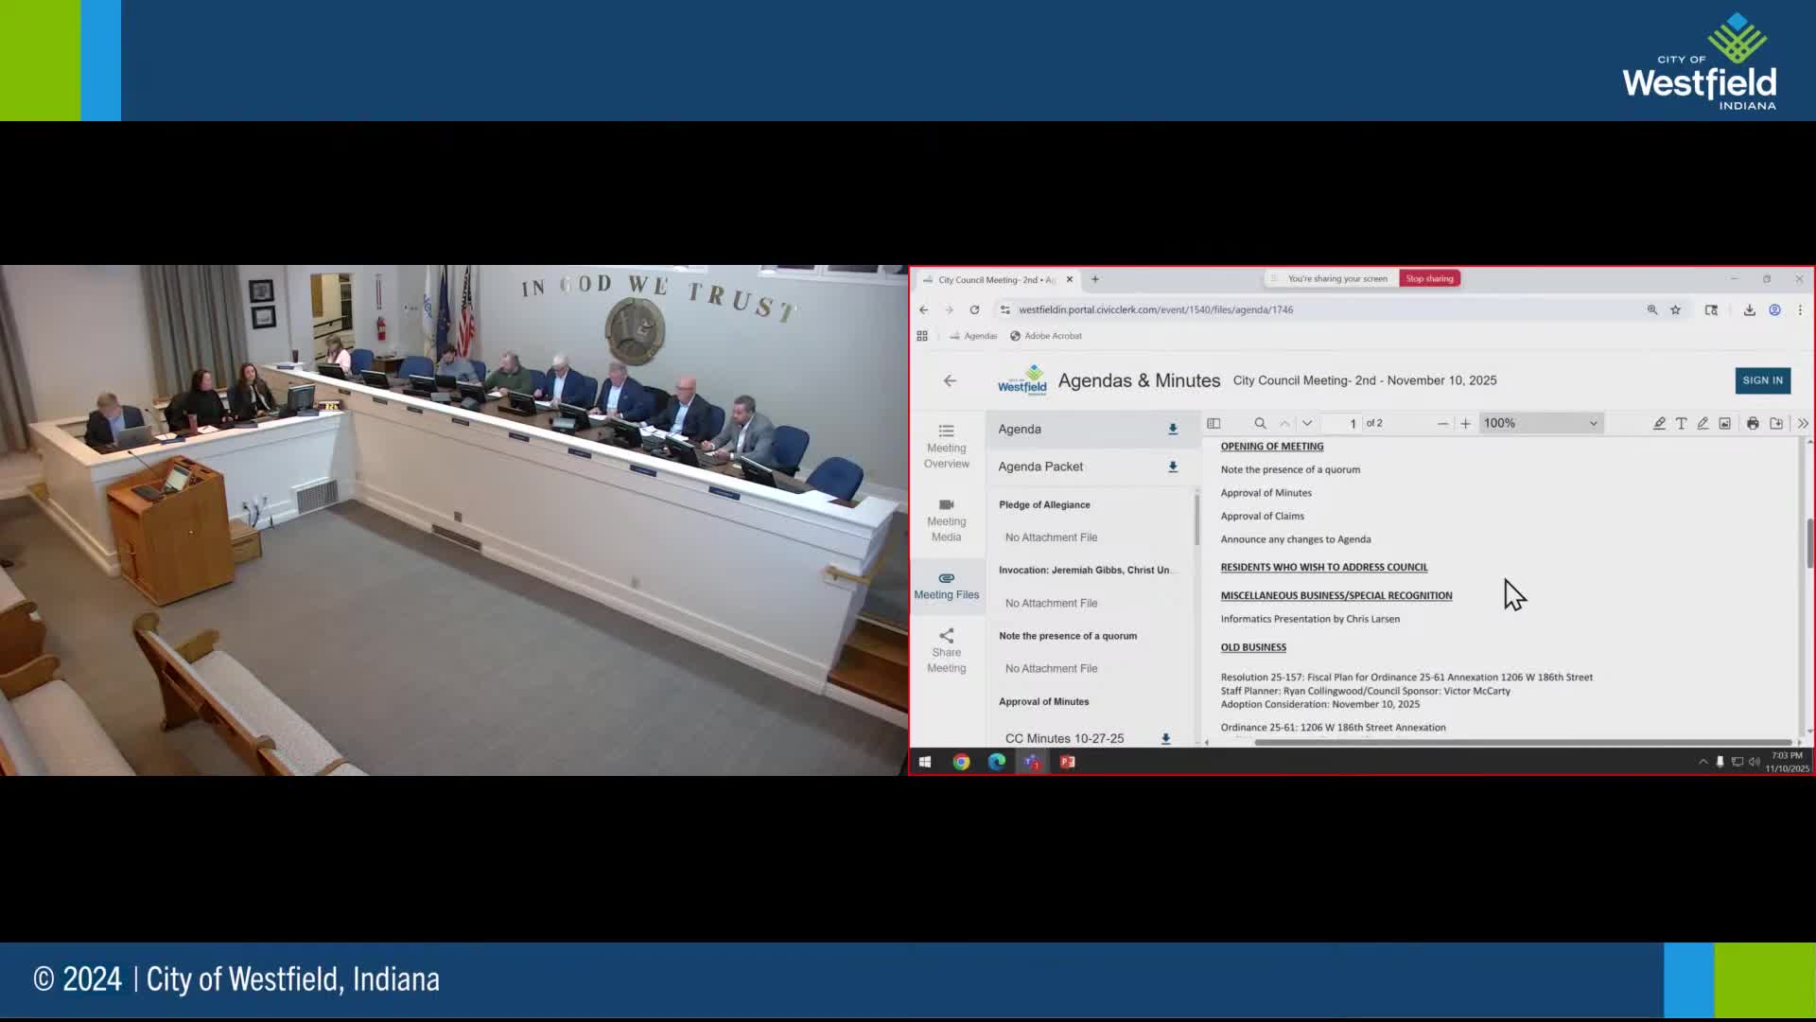The height and width of the screenshot is (1022, 1816).
Task: Expand the PDF toolbar more-tools chevron
Action: tap(1803, 423)
